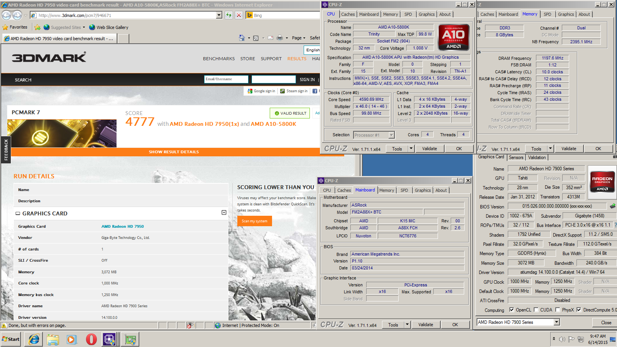Click the Read Mail envelope icon

(270, 38)
